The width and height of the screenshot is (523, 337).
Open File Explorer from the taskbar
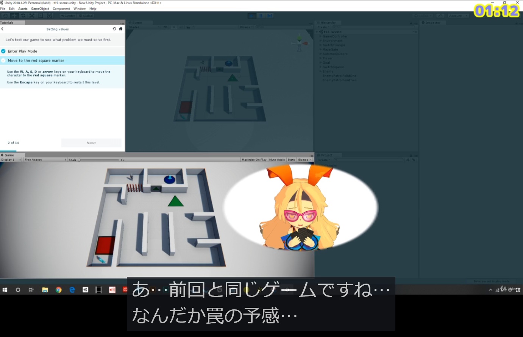tap(45, 290)
